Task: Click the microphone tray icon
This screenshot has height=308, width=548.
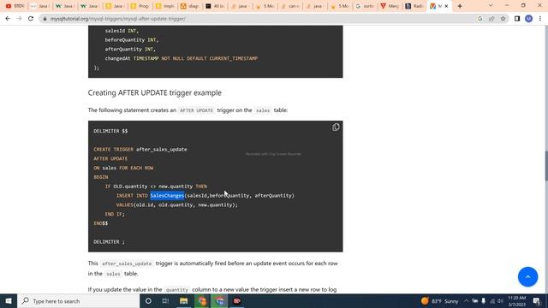Action: pos(484,300)
